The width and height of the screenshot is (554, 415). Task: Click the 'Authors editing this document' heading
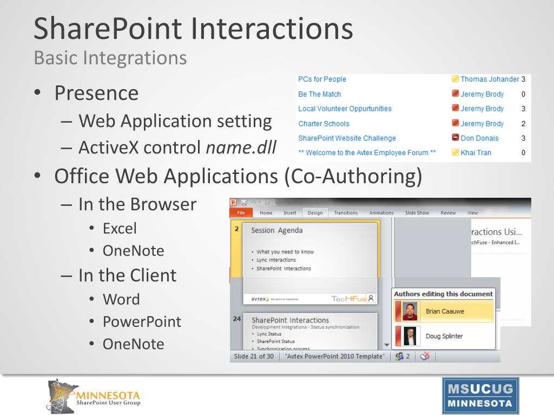point(443,293)
